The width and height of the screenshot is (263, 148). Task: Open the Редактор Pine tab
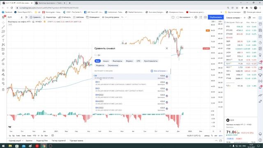42,141
